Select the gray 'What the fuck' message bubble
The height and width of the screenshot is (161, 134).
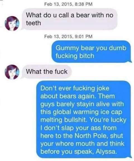[47, 72]
